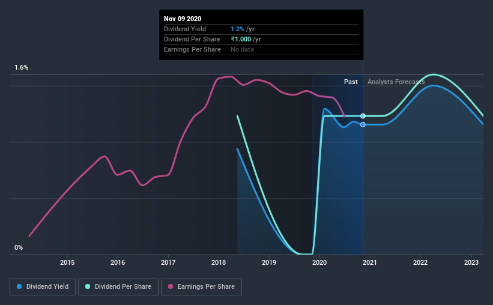Click the Past region label
This screenshot has height=305, width=493.
coord(351,82)
